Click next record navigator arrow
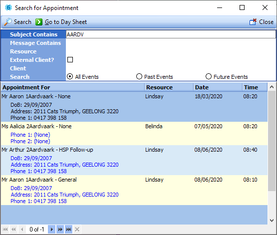This screenshot has height=235, width=277. [x=51, y=230]
